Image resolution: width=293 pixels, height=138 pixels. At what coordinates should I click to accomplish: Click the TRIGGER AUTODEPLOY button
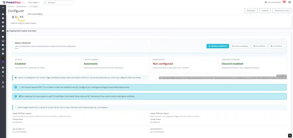[x=218, y=46]
